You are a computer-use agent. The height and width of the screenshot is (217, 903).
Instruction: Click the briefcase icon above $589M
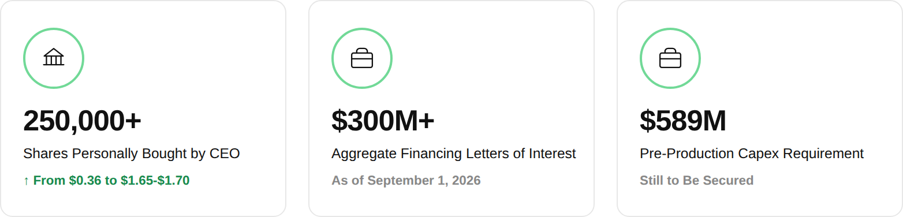click(x=670, y=58)
